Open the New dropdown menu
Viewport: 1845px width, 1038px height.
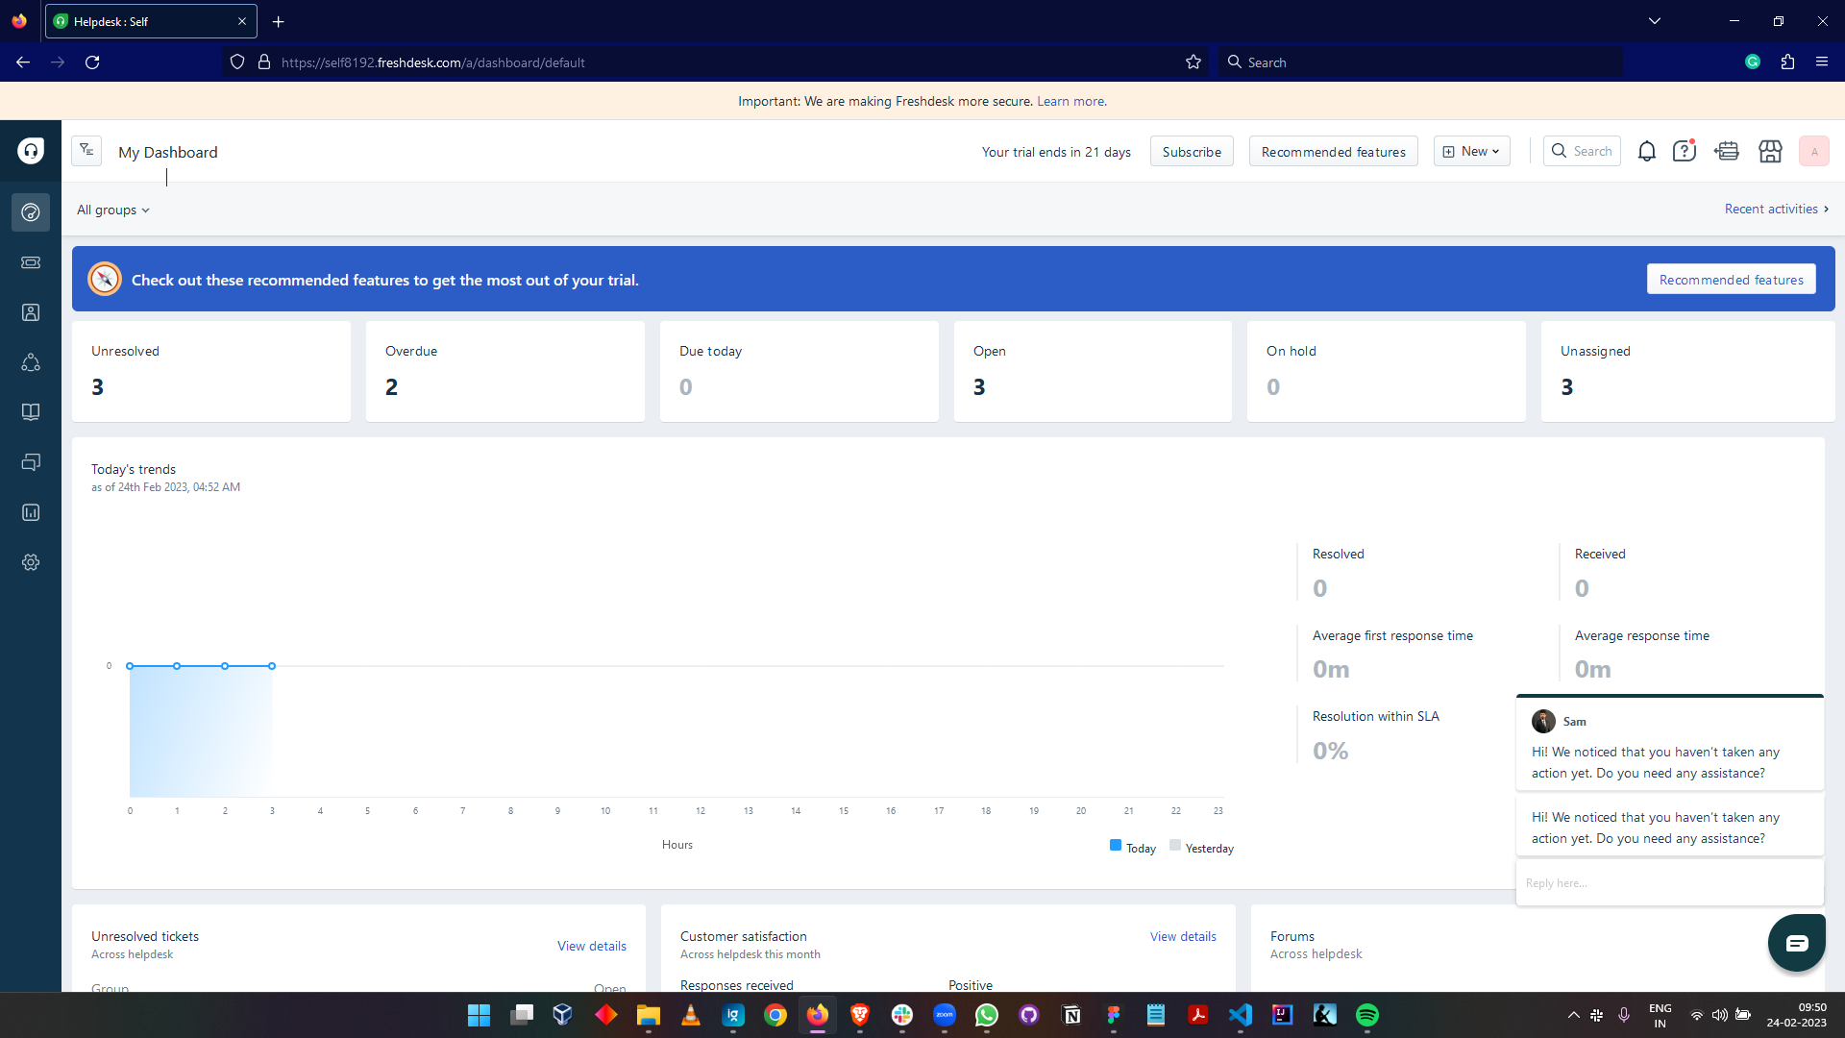pyautogui.click(x=1471, y=152)
